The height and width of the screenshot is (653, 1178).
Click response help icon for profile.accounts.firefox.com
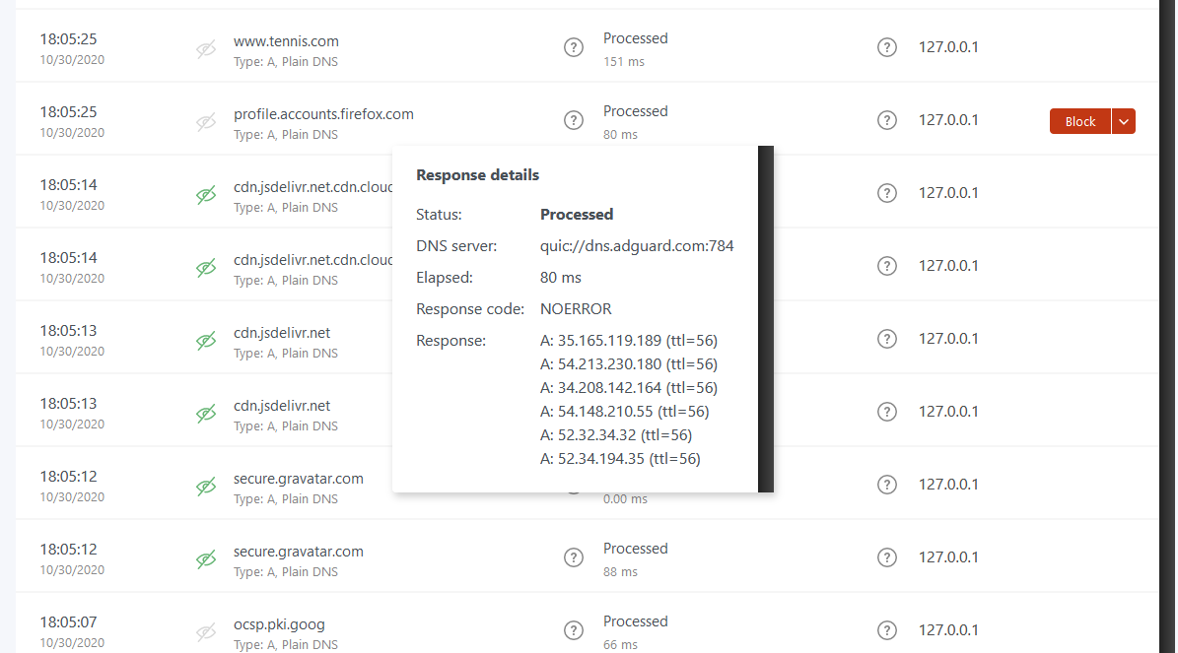(x=573, y=120)
